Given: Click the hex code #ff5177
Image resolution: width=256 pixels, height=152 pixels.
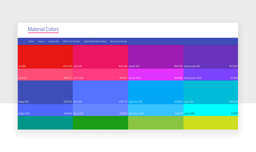Looking at the screenshot, I should [x=68, y=78].
